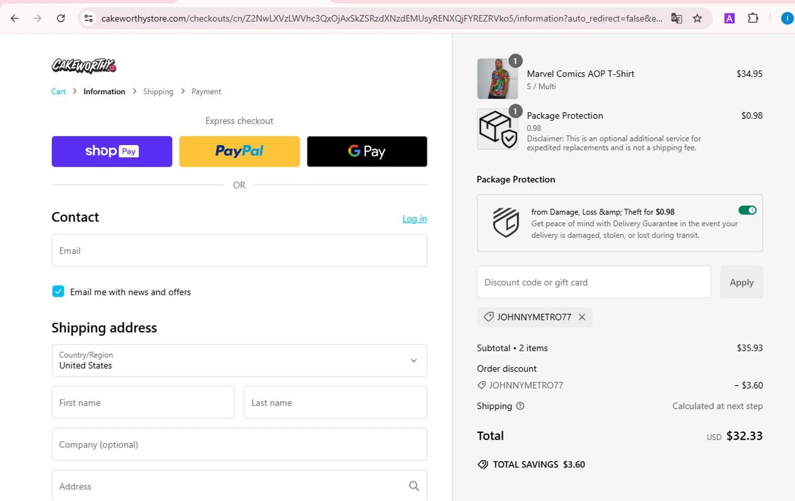Click the $32.33 total amount
This screenshot has width=795, height=501.
pos(744,436)
